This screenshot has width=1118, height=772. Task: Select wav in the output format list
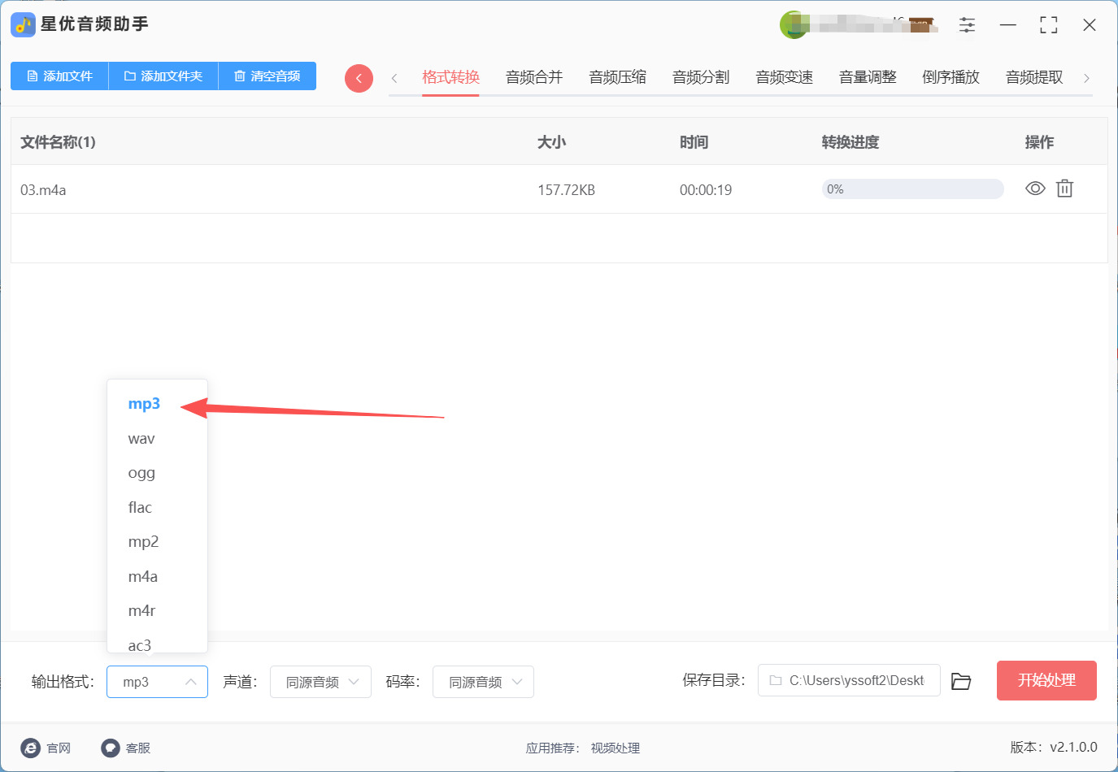click(x=141, y=439)
